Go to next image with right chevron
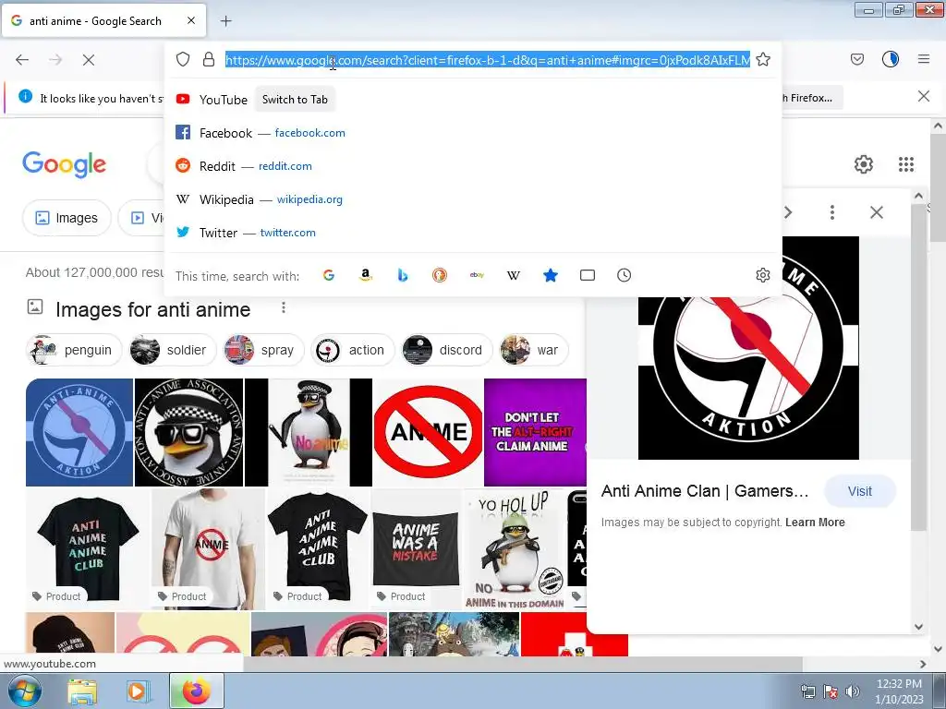 point(788,212)
